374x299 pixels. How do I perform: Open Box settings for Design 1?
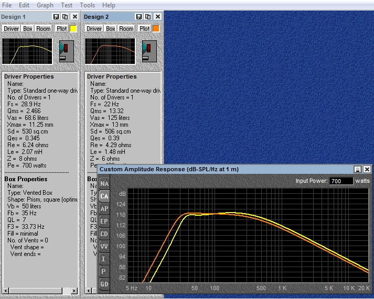pyautogui.click(x=28, y=29)
